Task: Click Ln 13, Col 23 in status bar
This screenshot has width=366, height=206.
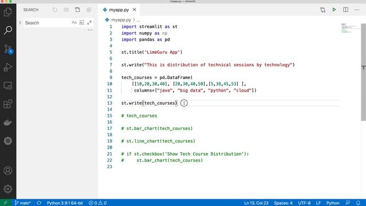Action: 256,203
